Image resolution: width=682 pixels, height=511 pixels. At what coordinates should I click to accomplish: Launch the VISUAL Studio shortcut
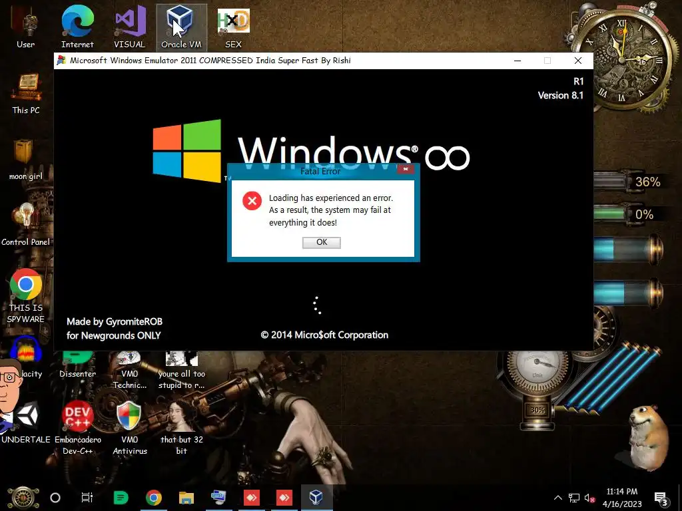tap(129, 27)
